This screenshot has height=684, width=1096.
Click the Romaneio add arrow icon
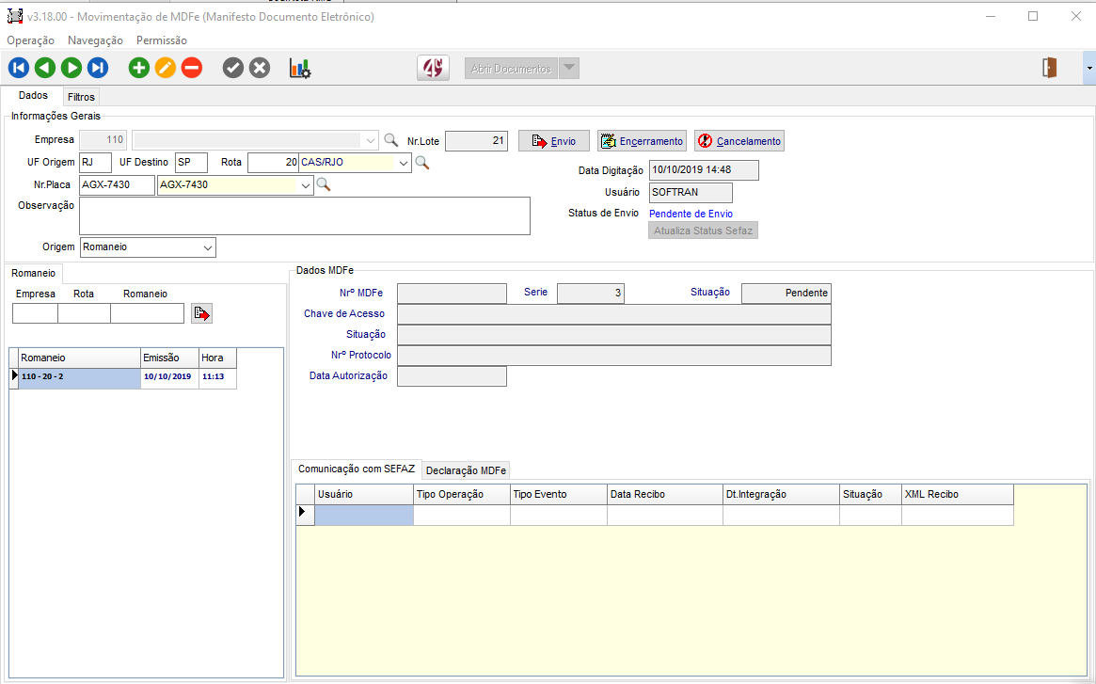pos(201,313)
